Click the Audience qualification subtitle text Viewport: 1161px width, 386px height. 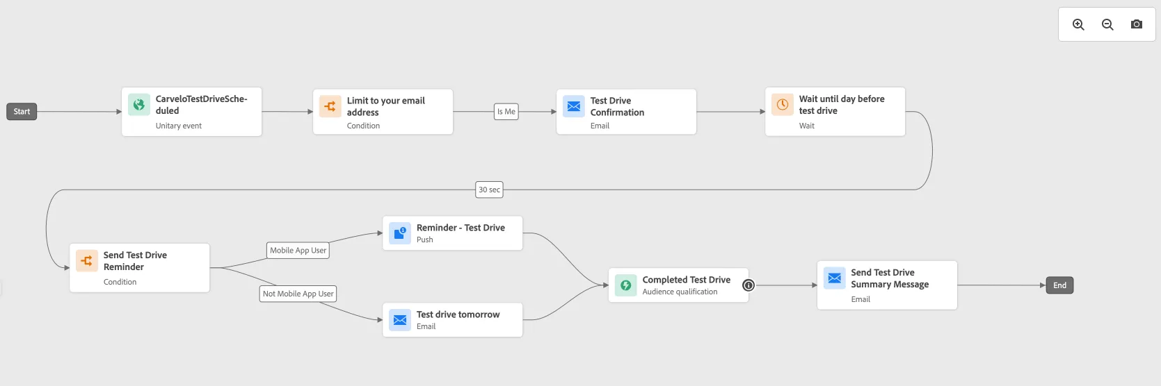(680, 292)
